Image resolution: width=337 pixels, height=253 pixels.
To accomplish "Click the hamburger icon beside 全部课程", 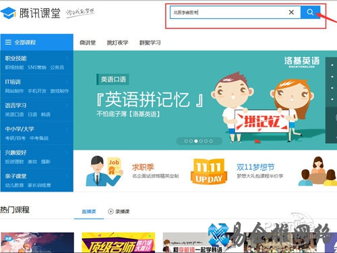I will click(x=8, y=42).
